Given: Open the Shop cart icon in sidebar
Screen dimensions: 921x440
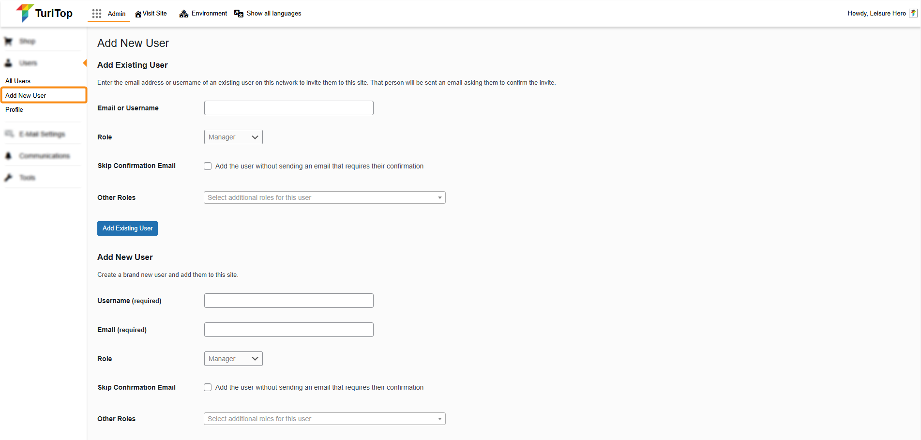Looking at the screenshot, I should point(9,41).
